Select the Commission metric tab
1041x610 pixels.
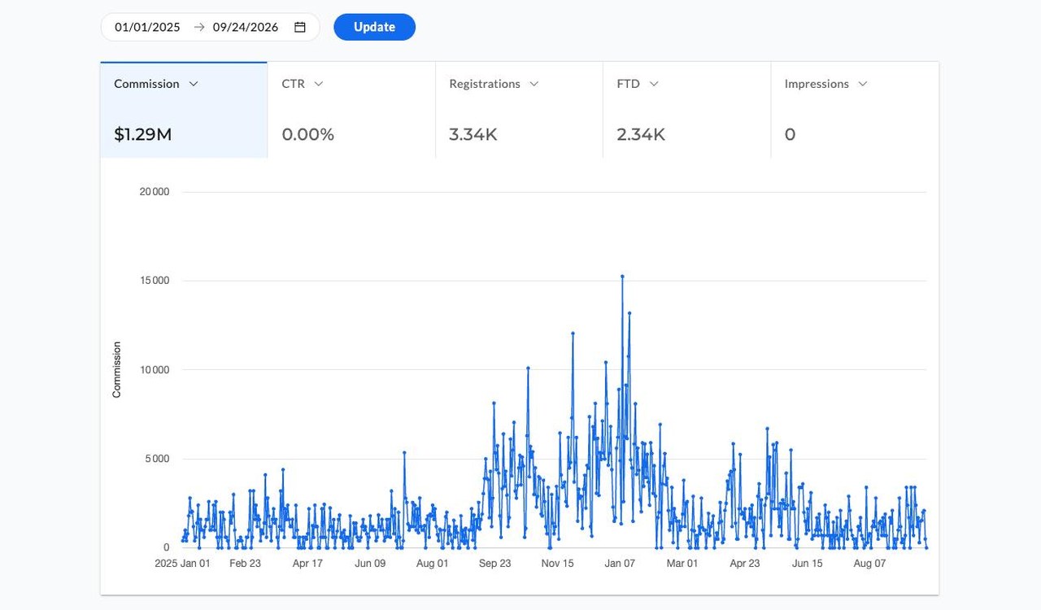(x=184, y=110)
